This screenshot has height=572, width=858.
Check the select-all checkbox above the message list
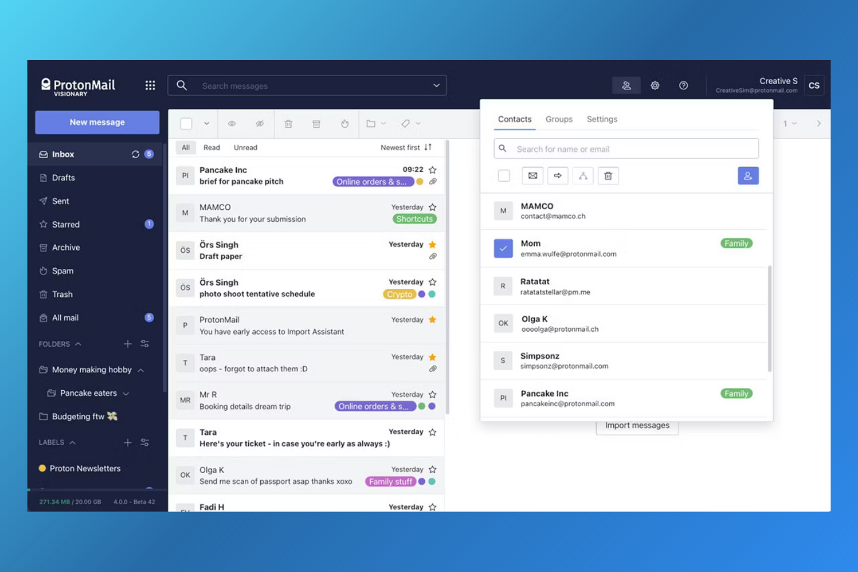186,124
